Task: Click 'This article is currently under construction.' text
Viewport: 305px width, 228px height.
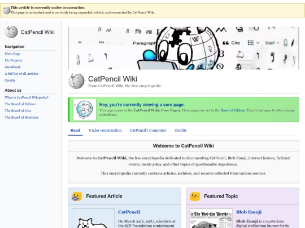Action: click(48, 8)
